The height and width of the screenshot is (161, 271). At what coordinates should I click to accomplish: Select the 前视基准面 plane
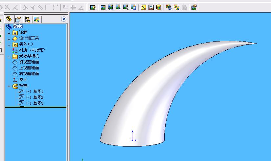click(29, 62)
